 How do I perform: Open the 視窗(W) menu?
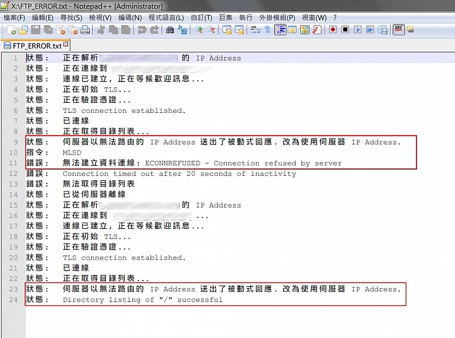point(314,18)
